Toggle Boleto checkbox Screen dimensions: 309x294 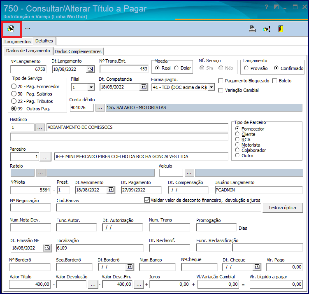coord(274,81)
